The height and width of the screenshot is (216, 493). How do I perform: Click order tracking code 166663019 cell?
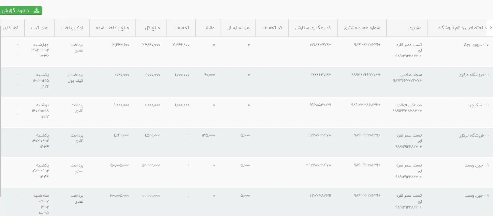click(321, 75)
